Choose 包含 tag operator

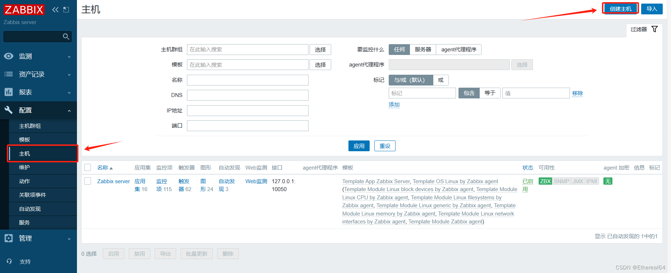tap(469, 93)
